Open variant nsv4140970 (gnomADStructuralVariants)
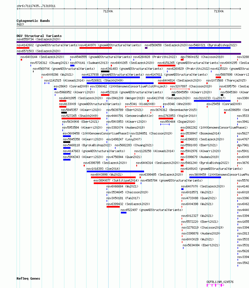This screenshot has height=288, width=249. [111, 45]
